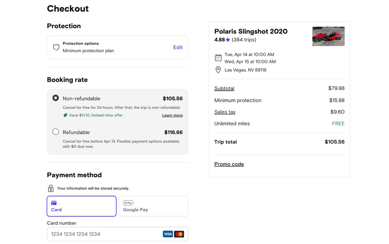Click the shield protection icon

tap(56, 47)
